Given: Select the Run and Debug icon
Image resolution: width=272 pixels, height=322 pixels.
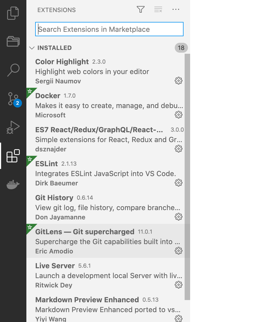Looking at the screenshot, I should click(x=13, y=127).
